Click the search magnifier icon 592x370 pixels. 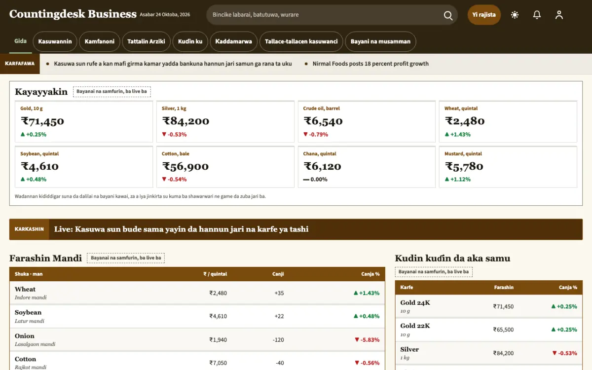(448, 15)
